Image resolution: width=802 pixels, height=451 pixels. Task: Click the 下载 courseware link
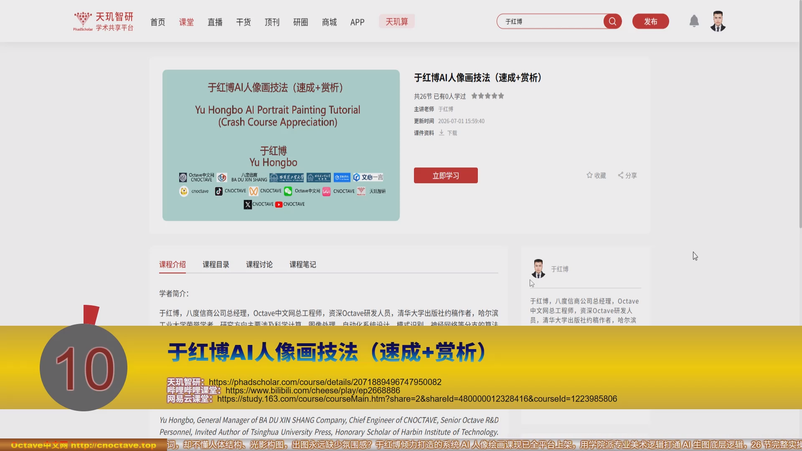(x=452, y=133)
